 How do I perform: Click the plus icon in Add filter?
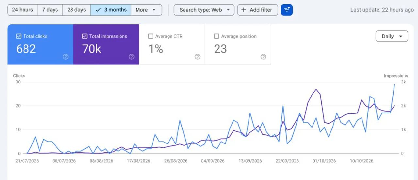244,10
